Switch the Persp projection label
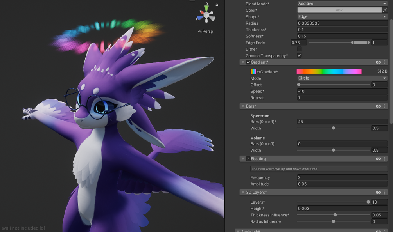The width and height of the screenshot is (393, 232). click(x=206, y=31)
